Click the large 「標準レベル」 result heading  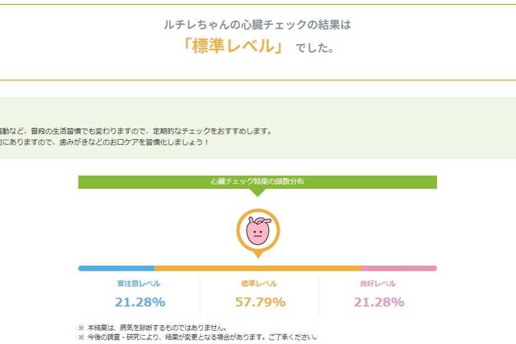(x=234, y=46)
